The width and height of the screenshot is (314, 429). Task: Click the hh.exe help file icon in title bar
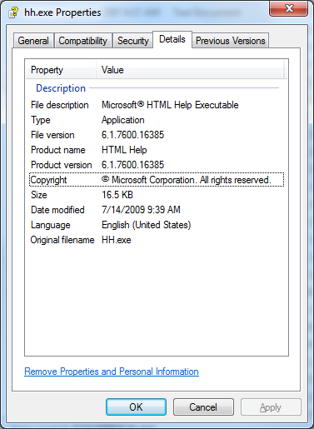coord(13,12)
